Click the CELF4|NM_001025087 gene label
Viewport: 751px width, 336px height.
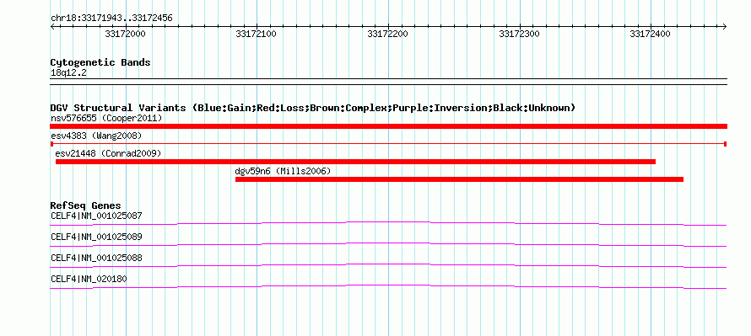pyautogui.click(x=96, y=216)
